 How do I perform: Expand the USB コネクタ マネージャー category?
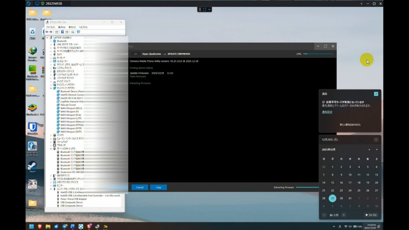(51, 44)
